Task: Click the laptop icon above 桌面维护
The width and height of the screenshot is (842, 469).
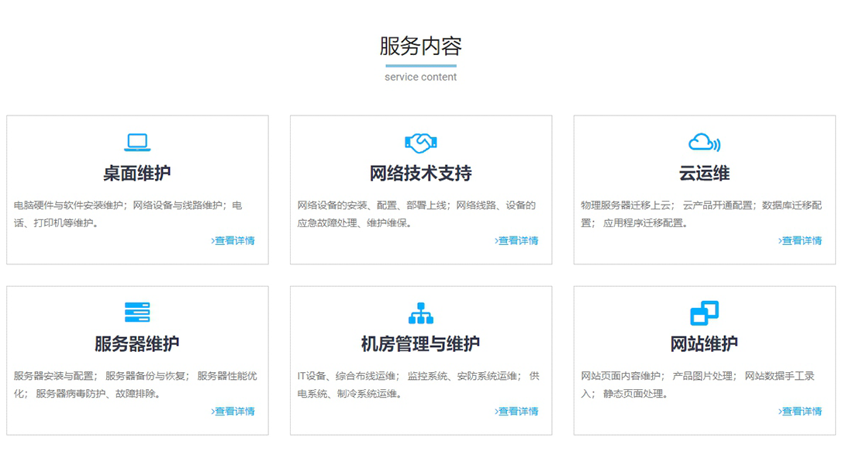Action: click(137, 143)
